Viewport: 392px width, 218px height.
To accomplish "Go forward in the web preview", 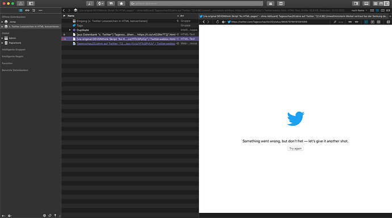I will [x=208, y=22].
